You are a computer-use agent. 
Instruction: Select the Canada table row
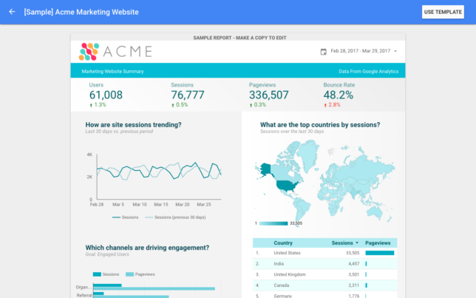click(324, 285)
